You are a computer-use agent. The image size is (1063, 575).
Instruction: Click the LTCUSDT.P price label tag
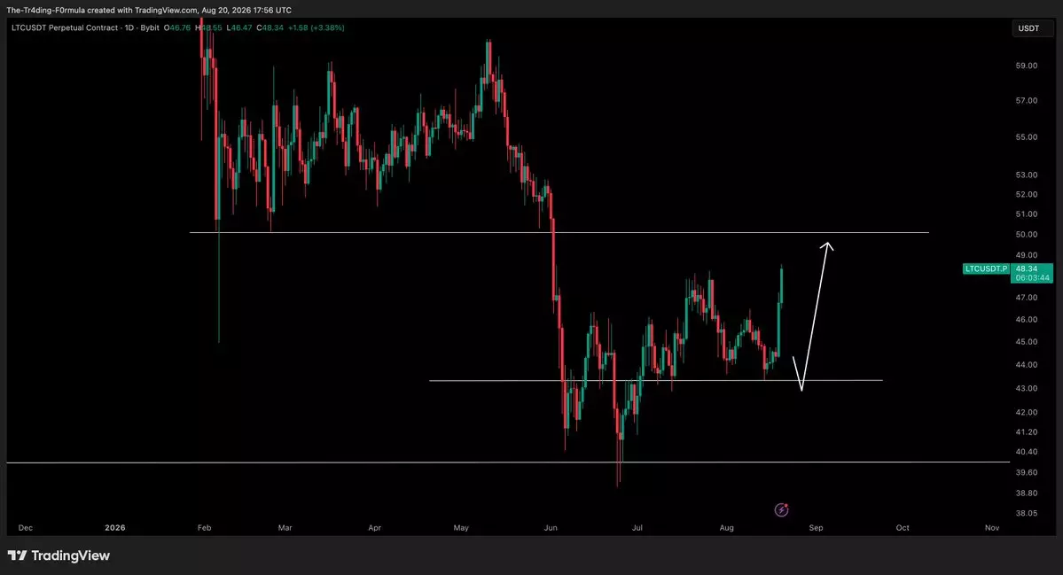pos(986,268)
